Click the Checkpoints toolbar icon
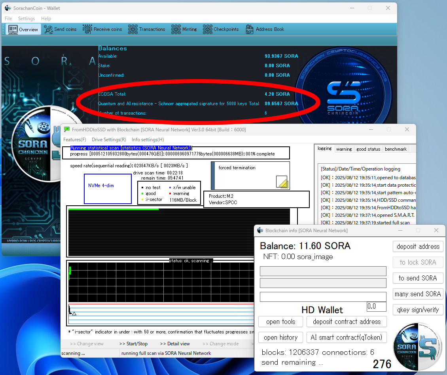Viewport: 447px width, 375px height. coord(208,29)
